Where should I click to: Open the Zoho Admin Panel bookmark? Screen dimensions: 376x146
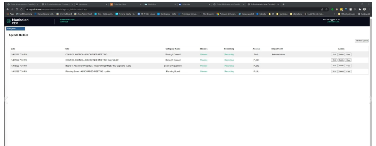(x=83, y=14)
